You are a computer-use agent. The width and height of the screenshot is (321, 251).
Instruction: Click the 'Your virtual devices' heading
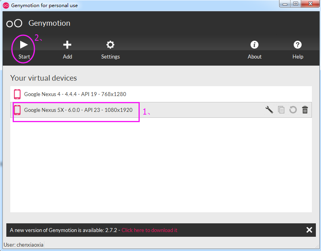coord(44,78)
